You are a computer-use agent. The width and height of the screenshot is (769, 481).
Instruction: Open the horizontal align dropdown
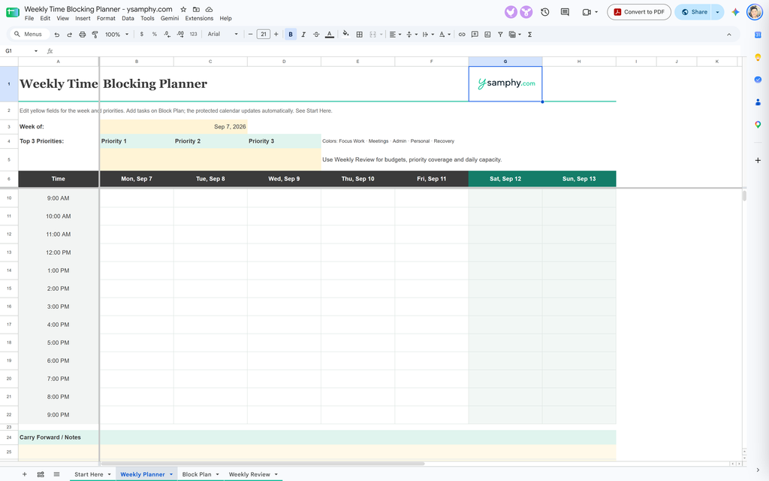coord(395,35)
